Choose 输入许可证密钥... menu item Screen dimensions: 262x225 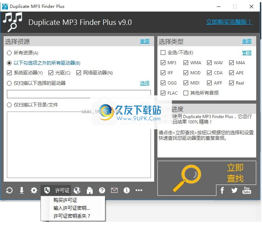[x=73, y=208]
